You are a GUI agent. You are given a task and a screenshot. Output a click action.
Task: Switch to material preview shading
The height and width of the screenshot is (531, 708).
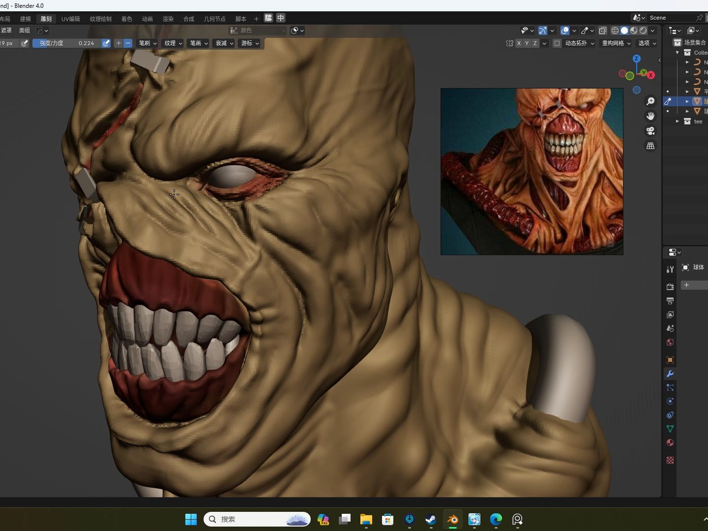[634, 30]
